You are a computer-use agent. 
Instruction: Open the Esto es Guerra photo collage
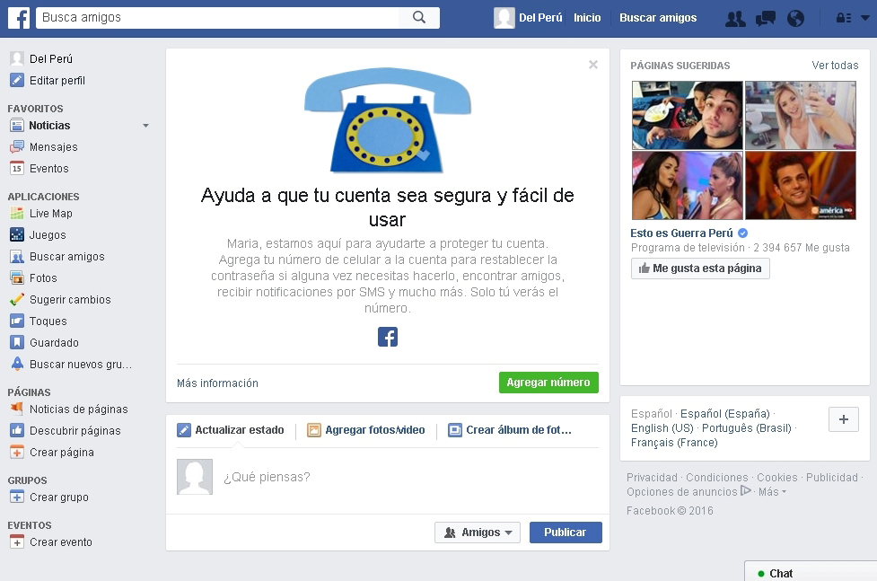pos(744,150)
